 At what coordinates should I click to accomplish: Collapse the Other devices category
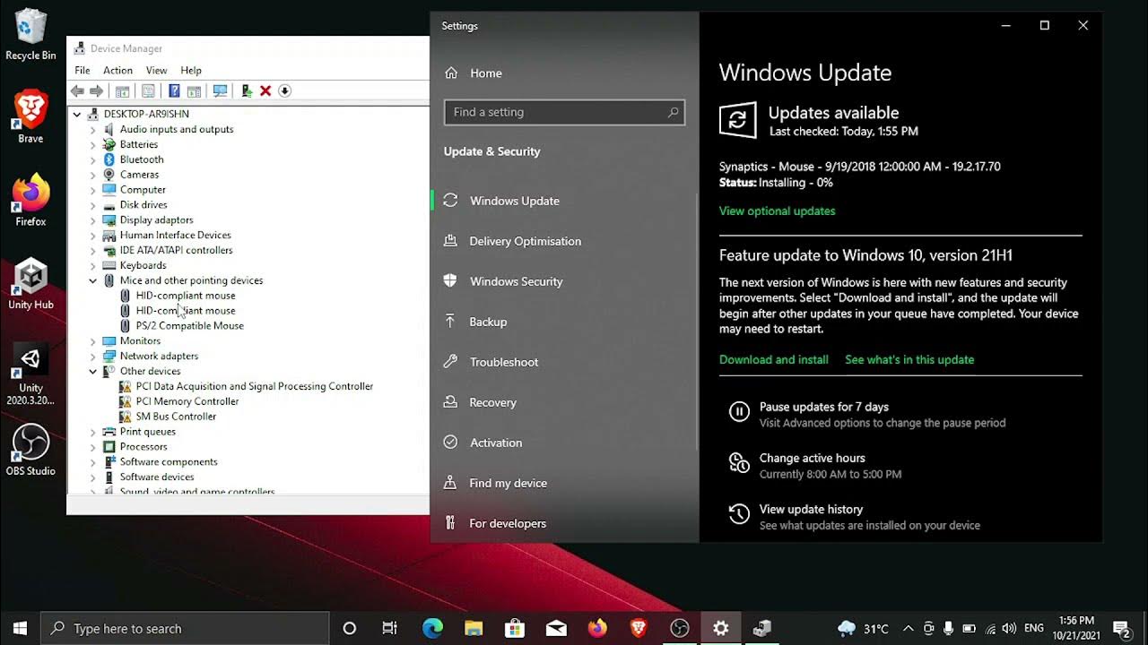coord(92,371)
